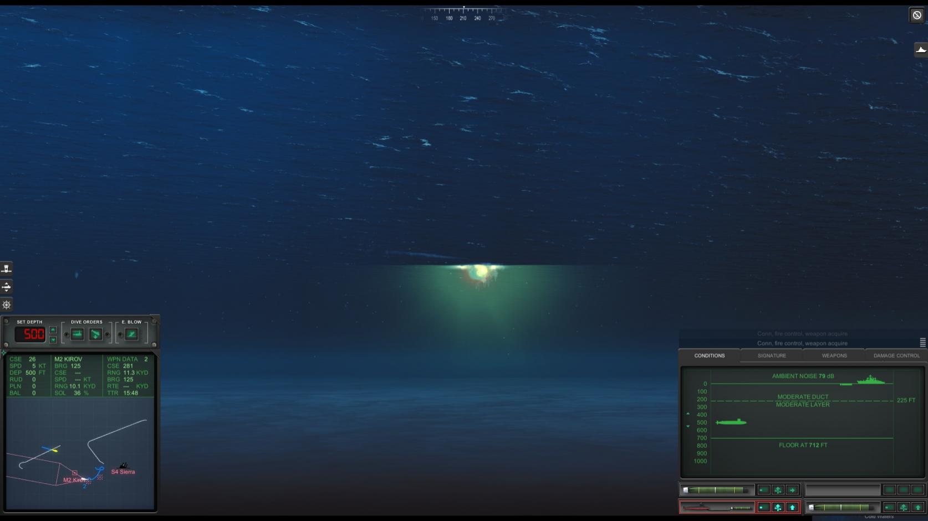Image resolution: width=928 pixels, height=521 pixels.
Task: Select the top-left loaded torpedo tube
Action: (x=717, y=490)
